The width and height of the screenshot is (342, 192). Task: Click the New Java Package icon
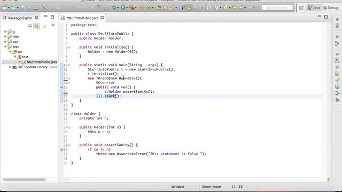142,7
